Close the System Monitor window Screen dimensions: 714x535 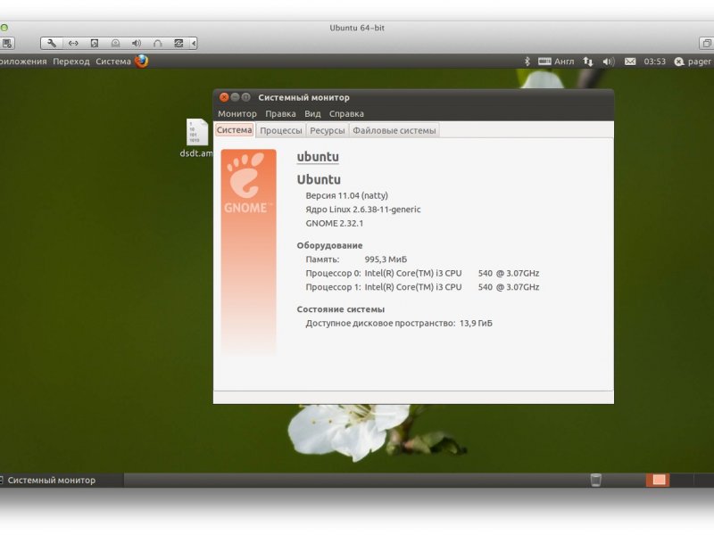tap(224, 97)
